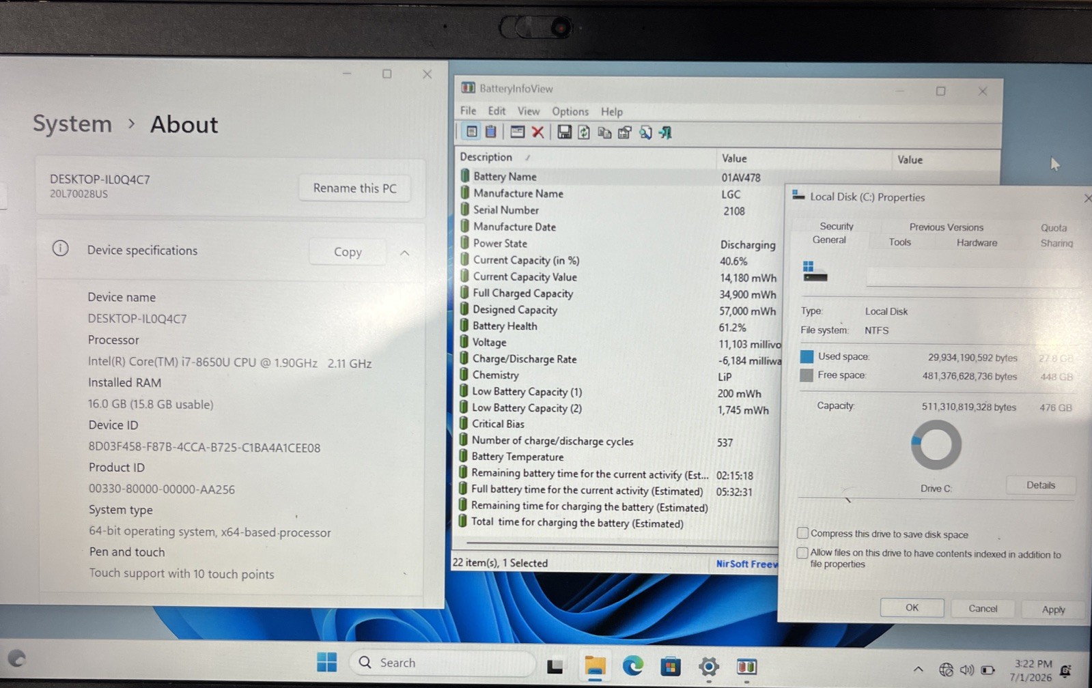Switch to BatteryInfoView via its taskbar icon
Viewport: 1092px width, 688px height.
tap(746, 666)
